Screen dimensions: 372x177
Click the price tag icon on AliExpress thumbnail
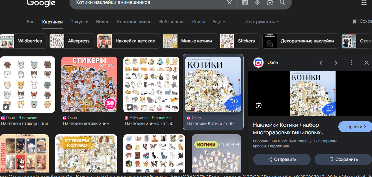129,107
